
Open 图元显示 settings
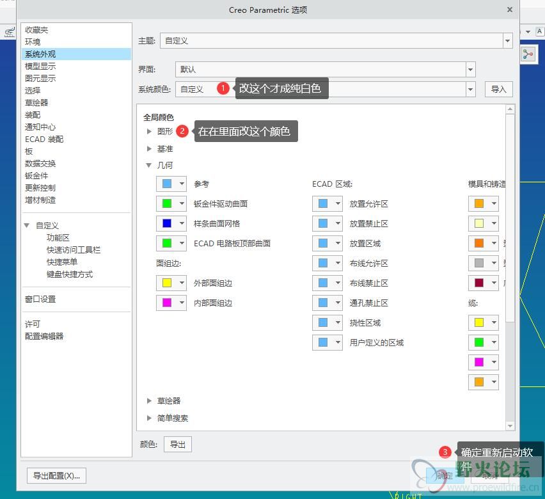(40, 79)
